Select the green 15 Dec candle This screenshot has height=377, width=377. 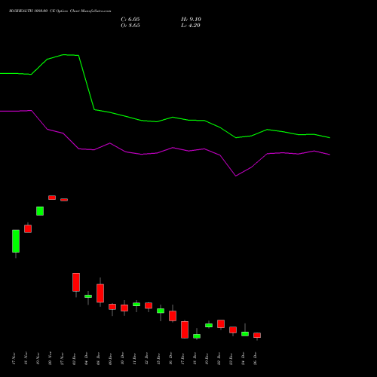[x=161, y=311]
